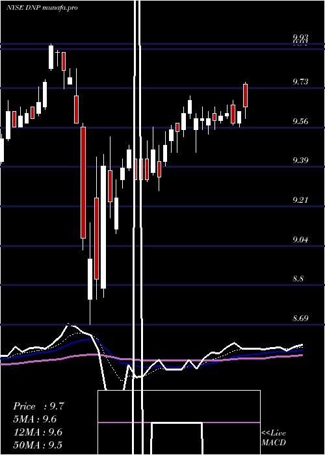Image resolution: width=325 pixels, height=455 pixels.
Task: Click the '12MA : 9.6' readout
Action: (x=38, y=432)
